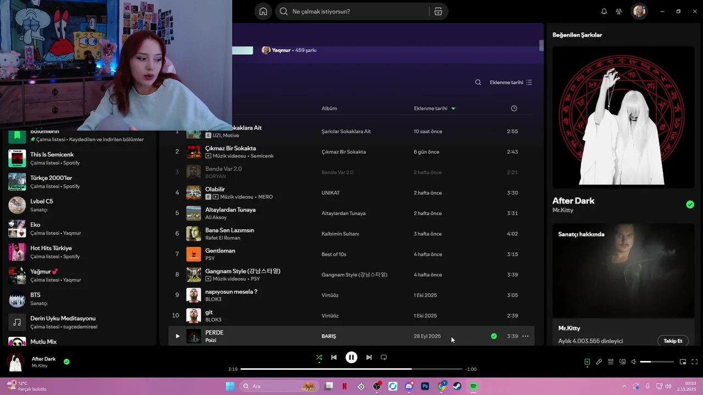Screen dimensions: 703x395
Task: Open 'Sanatçı hakkında' artist card
Action: 623,285
